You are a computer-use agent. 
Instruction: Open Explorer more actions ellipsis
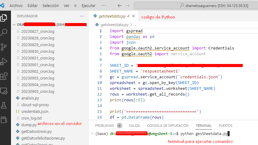82,16
